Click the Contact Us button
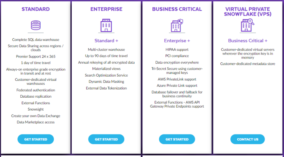This screenshot has width=284, height=157. pos(248,139)
